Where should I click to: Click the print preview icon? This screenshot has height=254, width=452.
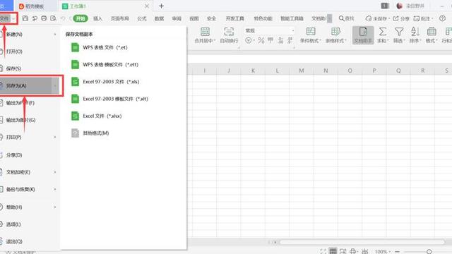pos(53,18)
